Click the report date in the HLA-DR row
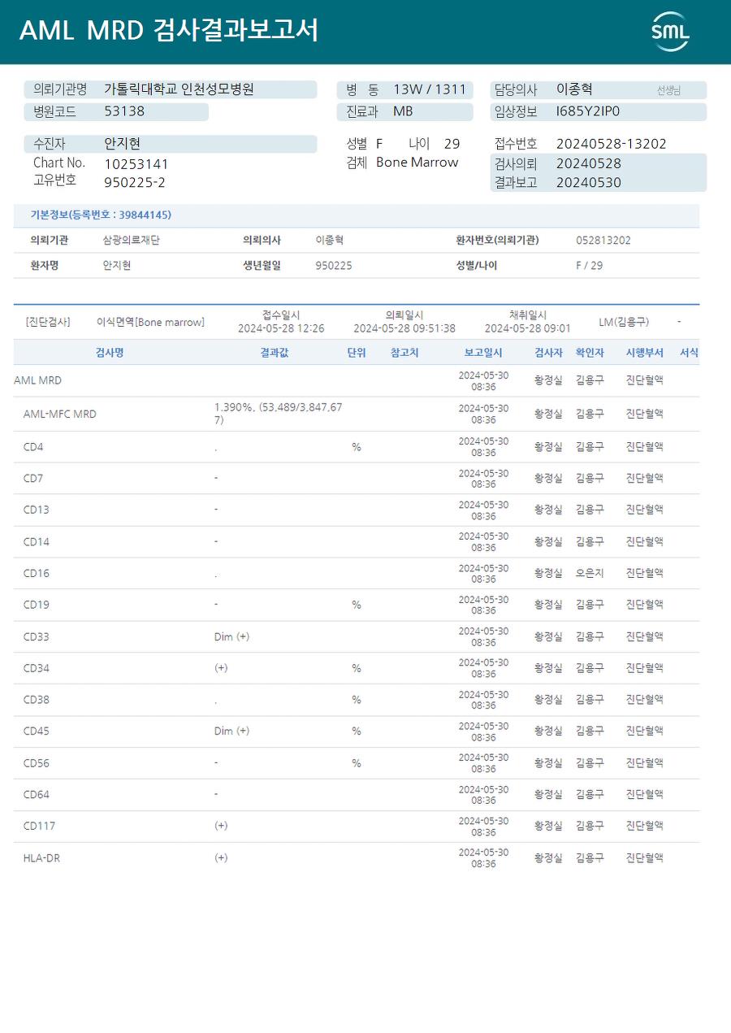Screen dimensions: 731x1033 [x=483, y=858]
